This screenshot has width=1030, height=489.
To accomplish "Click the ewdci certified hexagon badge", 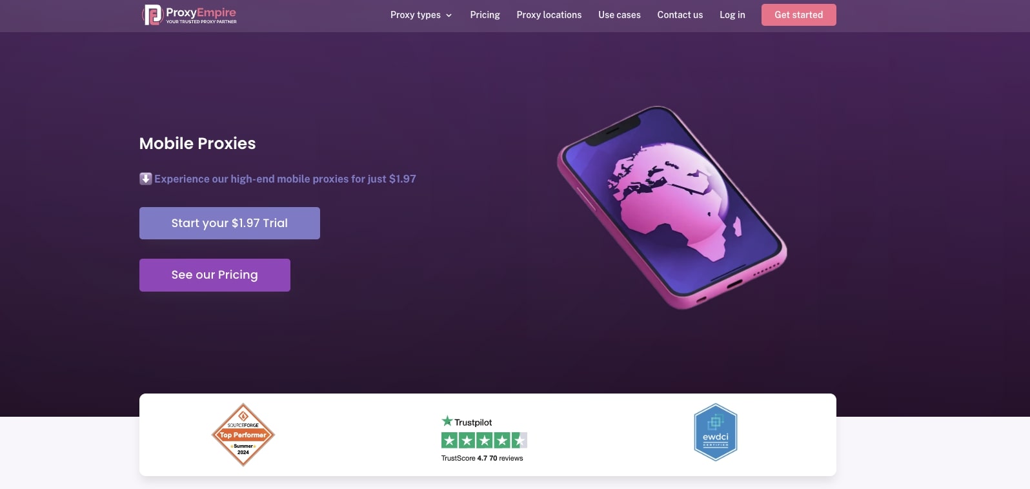I will [x=716, y=432].
